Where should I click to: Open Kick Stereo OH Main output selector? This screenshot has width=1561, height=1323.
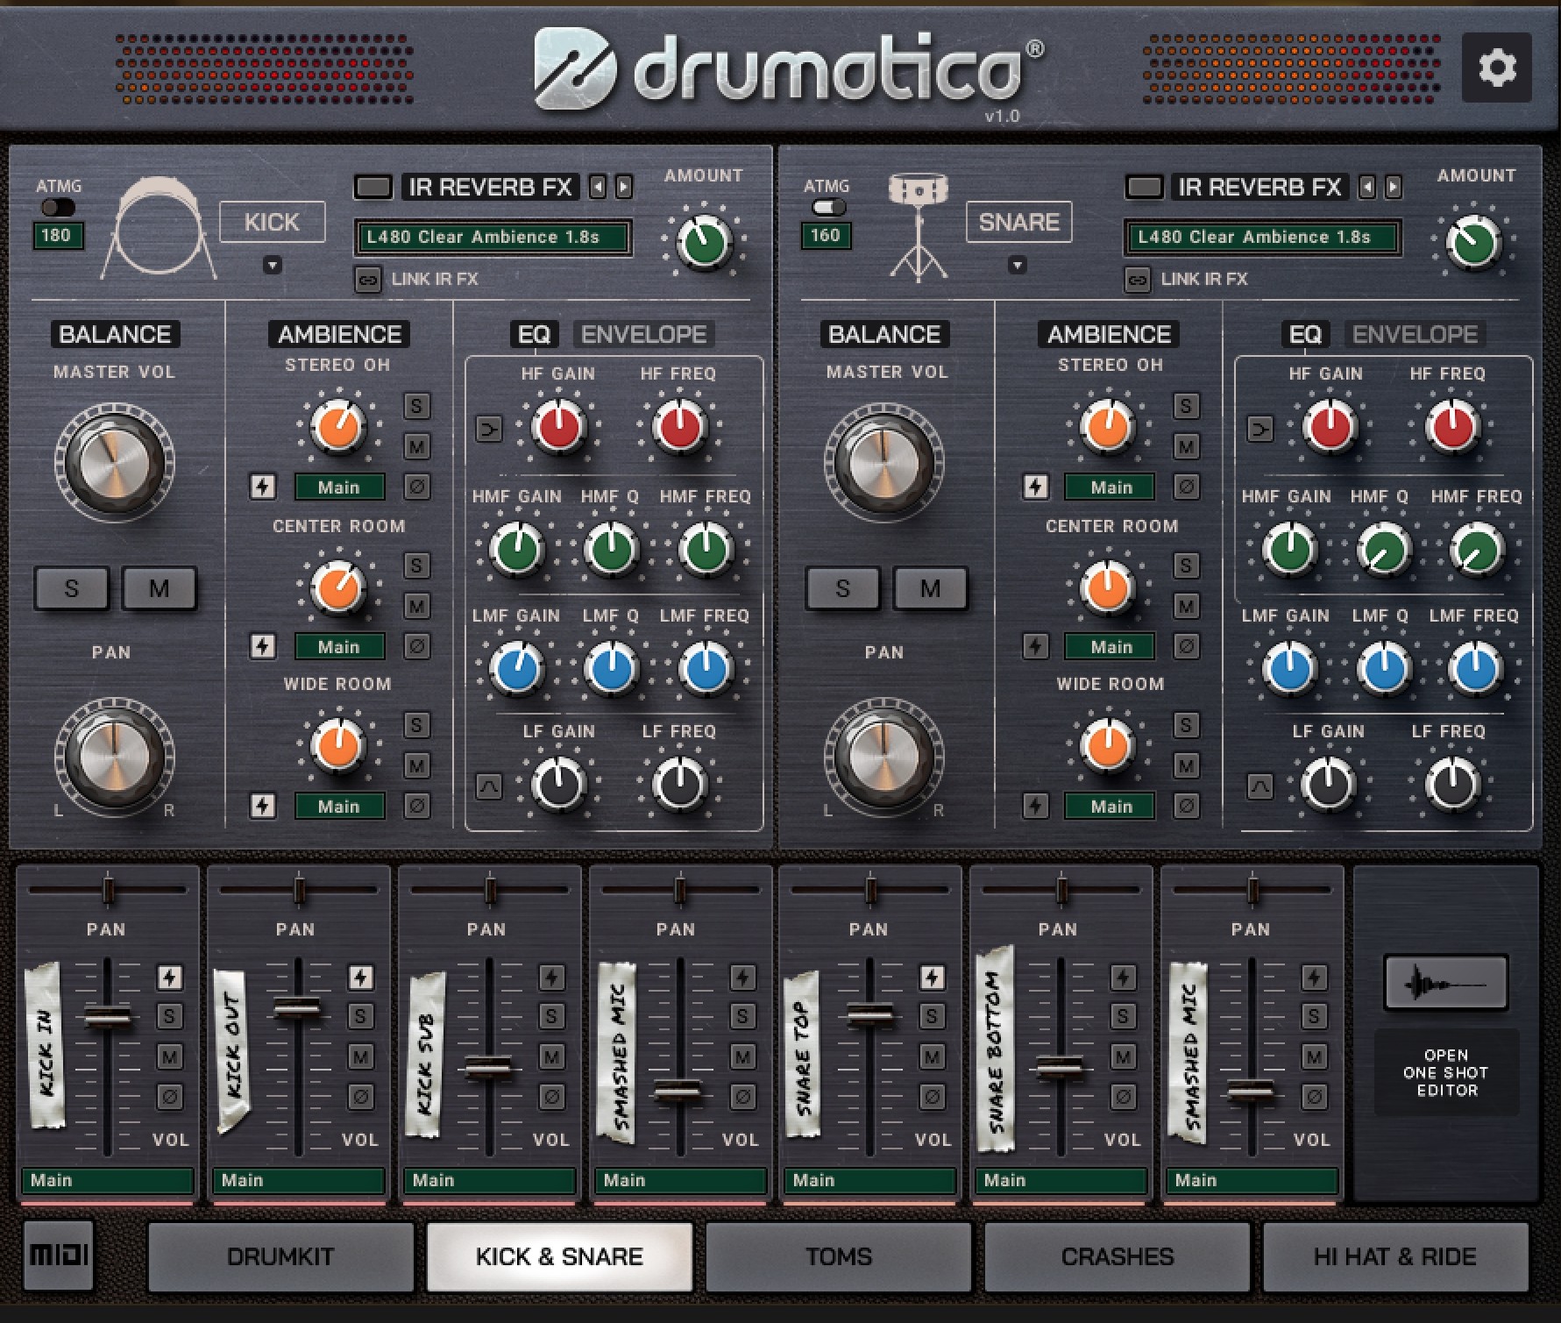339,487
